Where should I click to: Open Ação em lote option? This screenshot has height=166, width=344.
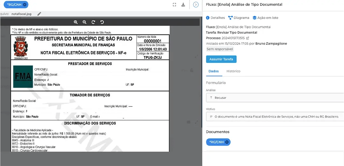tap(265, 18)
